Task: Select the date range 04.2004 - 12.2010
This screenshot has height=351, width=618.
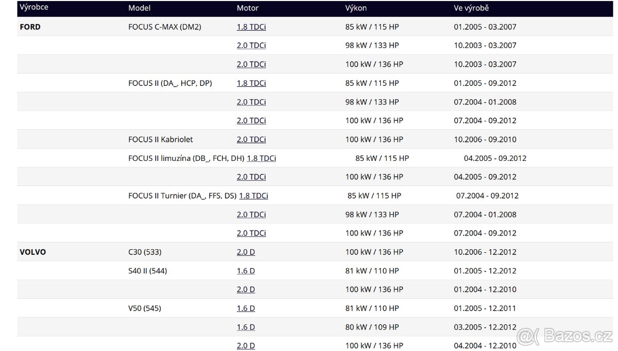Action: tap(485, 346)
